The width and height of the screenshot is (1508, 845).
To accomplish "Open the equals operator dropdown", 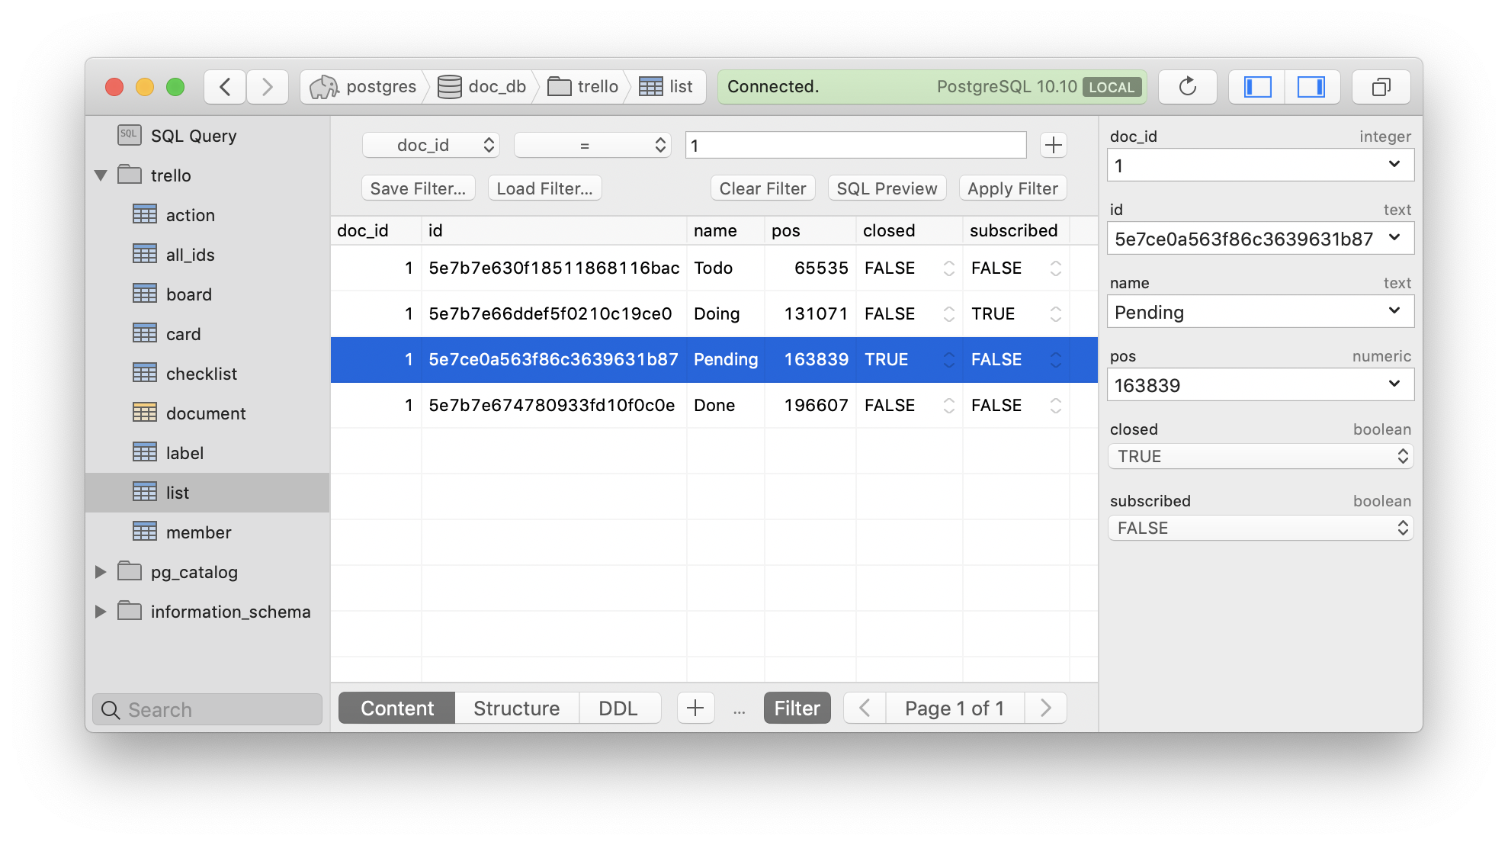I will tap(592, 145).
